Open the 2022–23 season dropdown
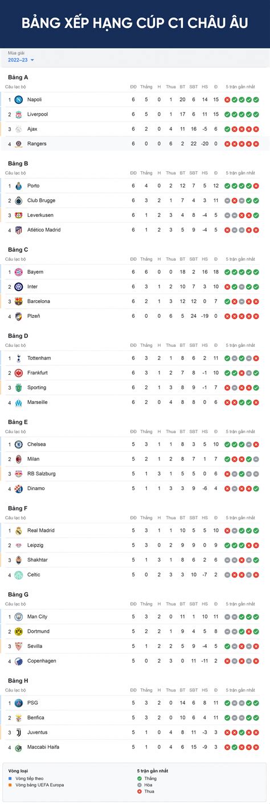Image resolution: width=270 pixels, height=804 pixels. pos(21,60)
